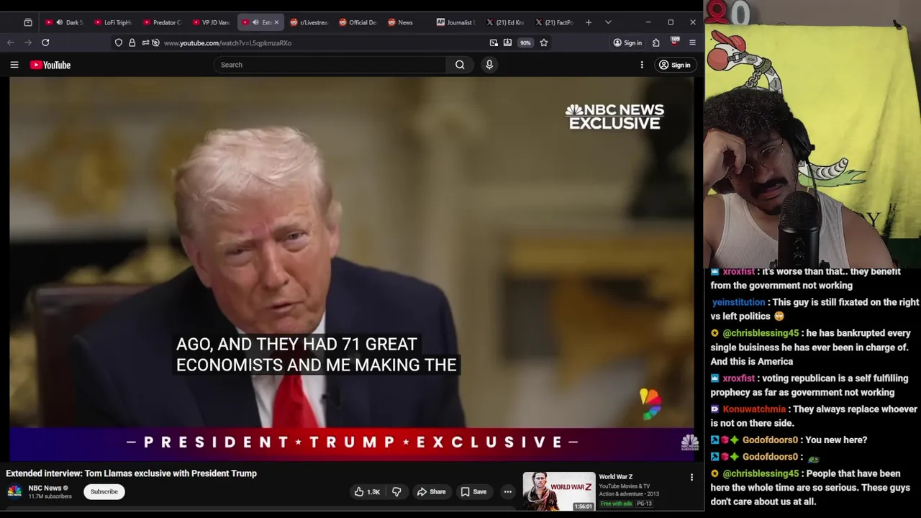
Task: Save the video to a playlist
Action: pos(474,491)
